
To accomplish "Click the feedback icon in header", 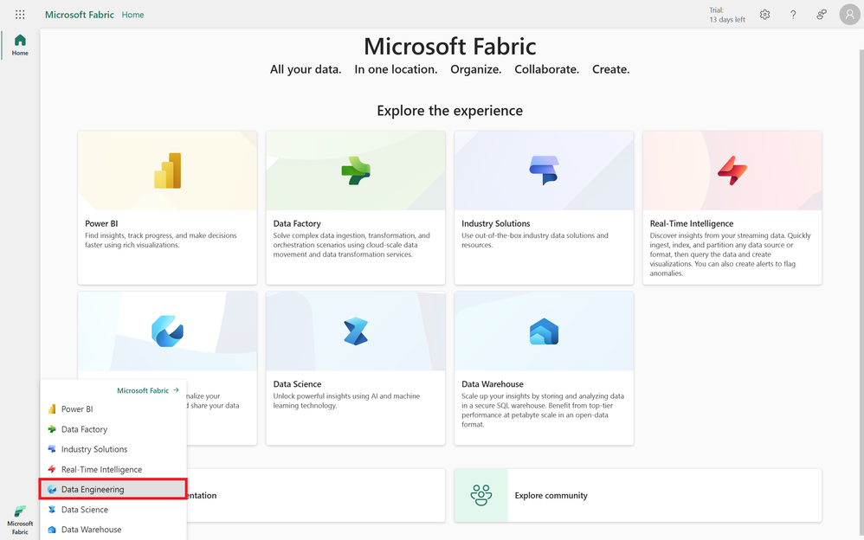I will (822, 15).
